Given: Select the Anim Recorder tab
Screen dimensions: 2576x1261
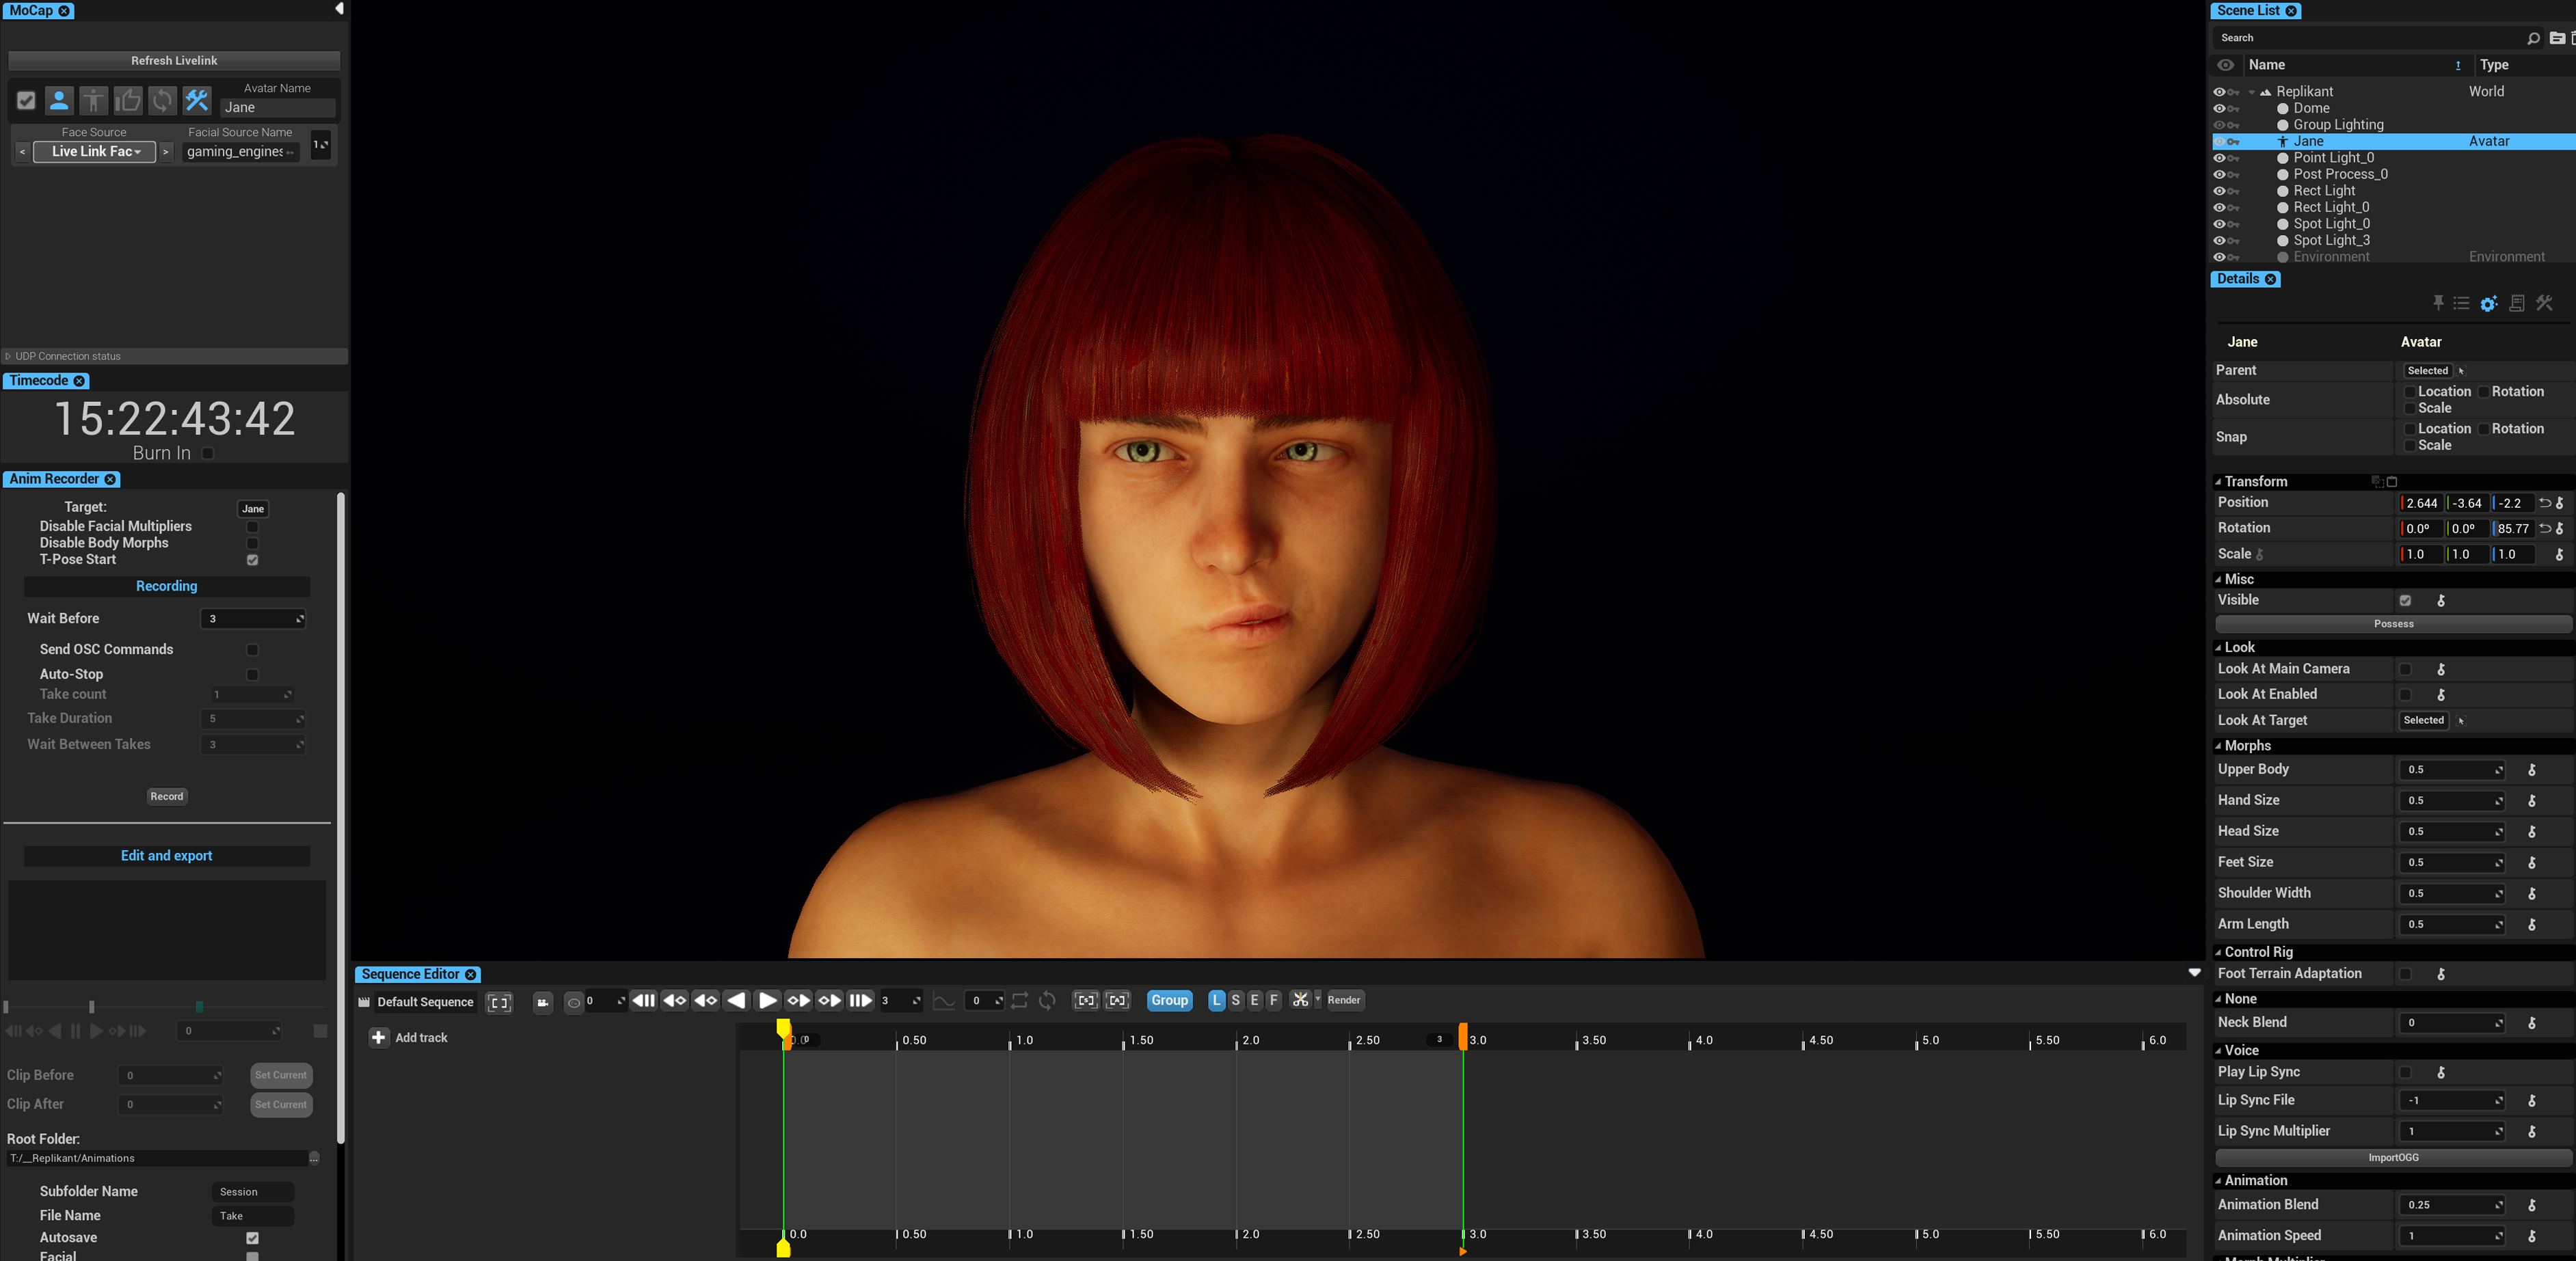Looking at the screenshot, I should [62, 479].
